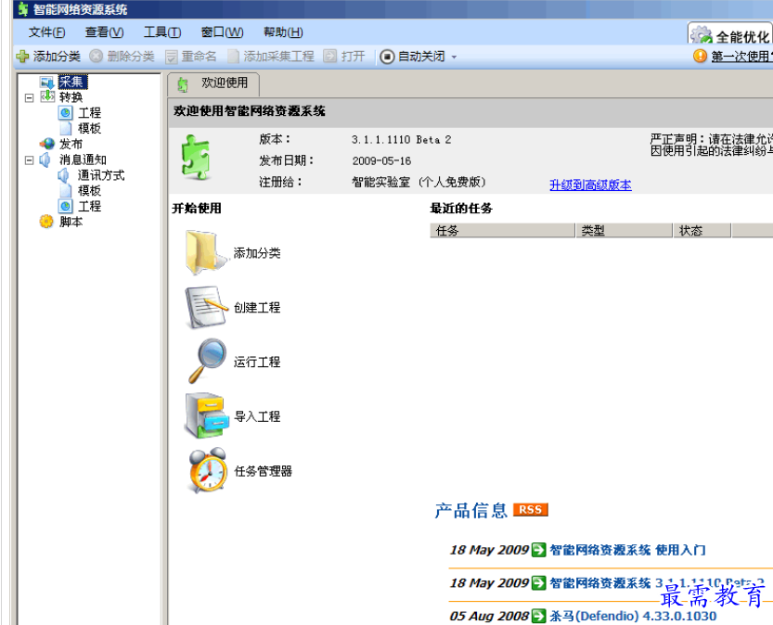Click the green puzzle icon on the 欢迎使用 tab
The height and width of the screenshot is (625, 773).
(x=183, y=84)
